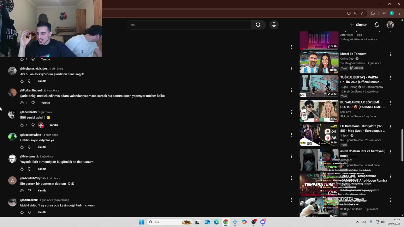The width and height of the screenshot is (404, 227).
Task: Click the YouTube search magnifier button
Action: 258,25
